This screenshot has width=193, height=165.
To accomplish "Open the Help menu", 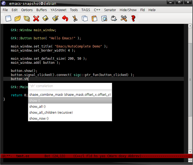I will pos(152,10).
